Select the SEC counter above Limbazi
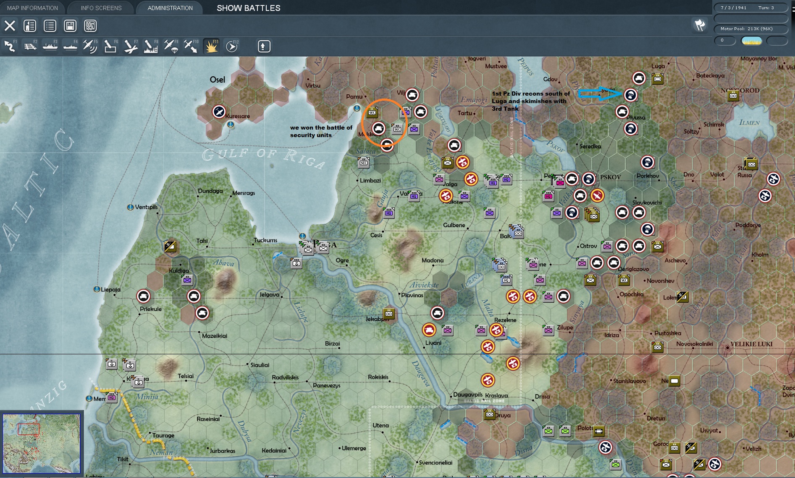The image size is (795, 478). (x=364, y=162)
